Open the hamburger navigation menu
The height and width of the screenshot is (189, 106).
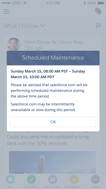(7, 12)
